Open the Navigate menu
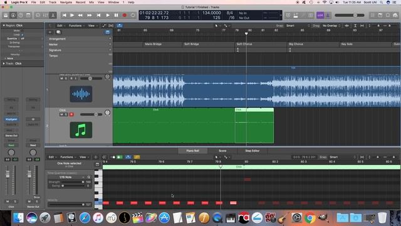Image resolution: width=401 pixels, height=226 pixels. (x=66, y=3)
